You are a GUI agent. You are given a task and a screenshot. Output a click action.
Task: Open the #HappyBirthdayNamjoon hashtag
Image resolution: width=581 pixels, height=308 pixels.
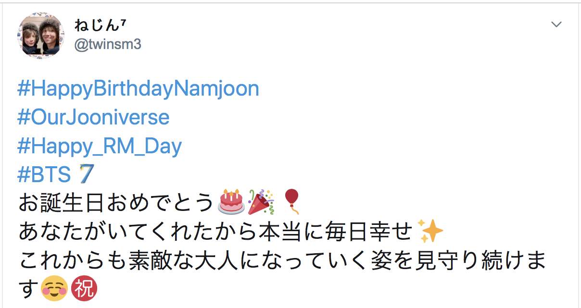138,89
